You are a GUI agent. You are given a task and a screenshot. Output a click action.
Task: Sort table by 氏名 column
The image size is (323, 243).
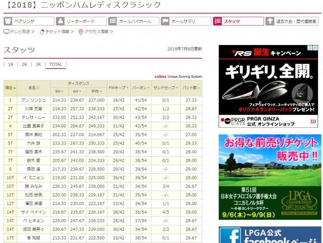pos(34,88)
